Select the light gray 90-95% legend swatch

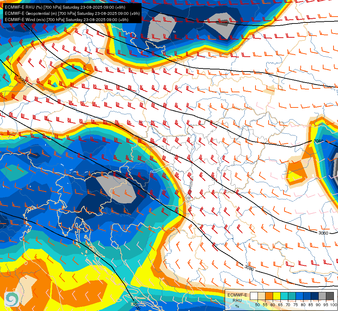tap(322, 296)
